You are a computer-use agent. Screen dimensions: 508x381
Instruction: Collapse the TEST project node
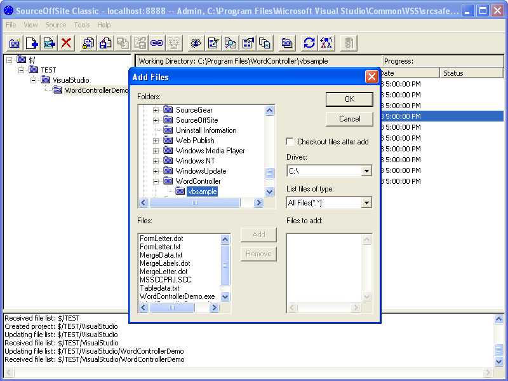pos(21,70)
